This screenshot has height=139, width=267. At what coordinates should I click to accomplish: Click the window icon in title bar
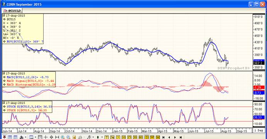pos(4,4)
